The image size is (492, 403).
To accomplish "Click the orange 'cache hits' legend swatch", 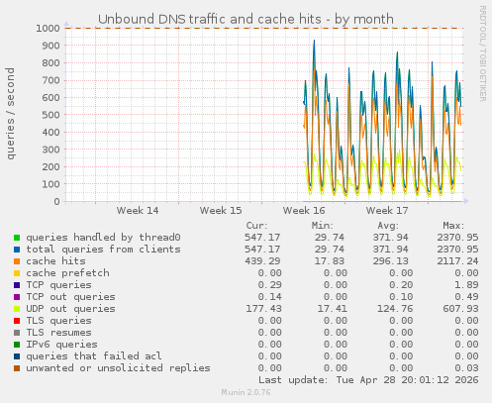I will click(17, 261).
